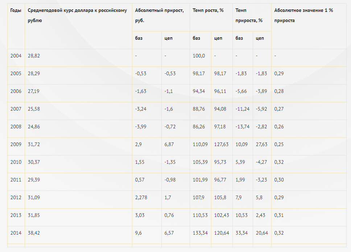Click the 100,0 base rate cell
This screenshot has width=351, height=252.
coord(199,56)
